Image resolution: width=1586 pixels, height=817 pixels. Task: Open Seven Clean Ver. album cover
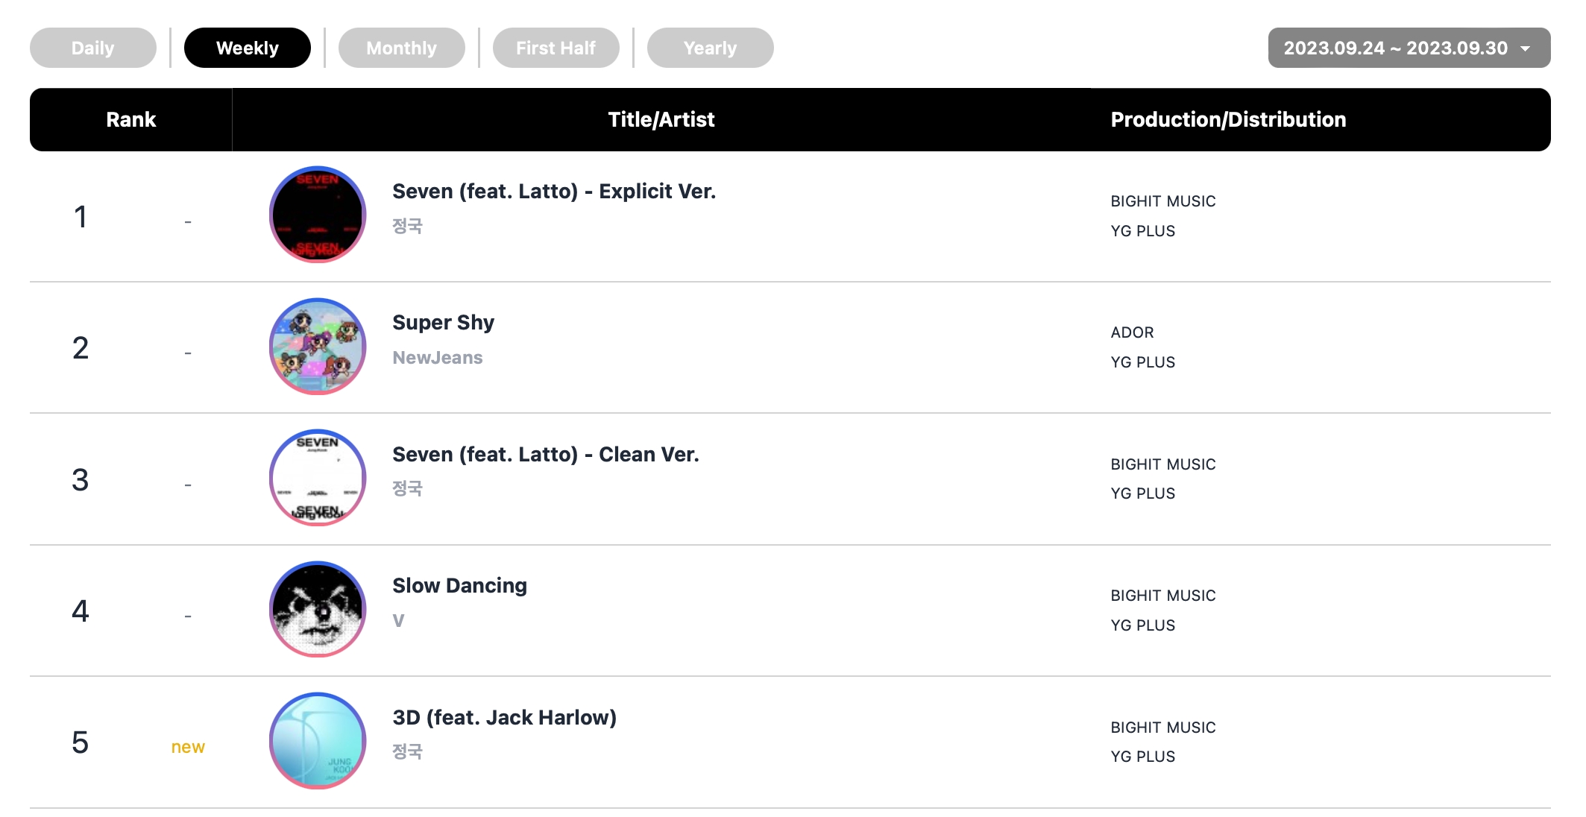[318, 478]
